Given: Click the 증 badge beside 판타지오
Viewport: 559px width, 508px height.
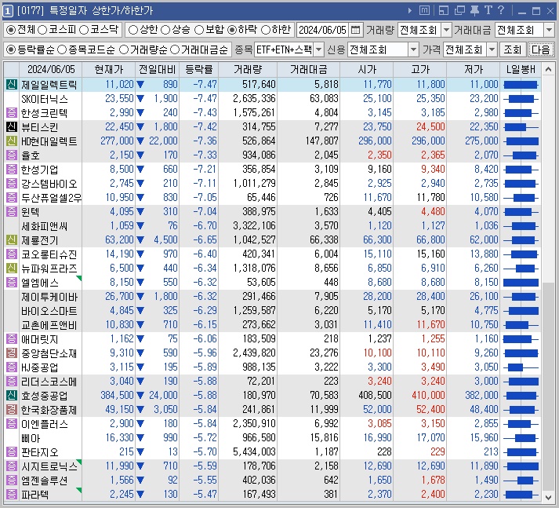Looking at the screenshot, I should [x=12, y=452].
